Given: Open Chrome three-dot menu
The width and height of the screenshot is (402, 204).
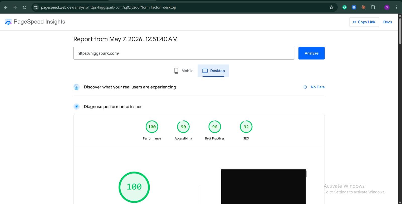Looking at the screenshot, I should (x=396, y=7).
